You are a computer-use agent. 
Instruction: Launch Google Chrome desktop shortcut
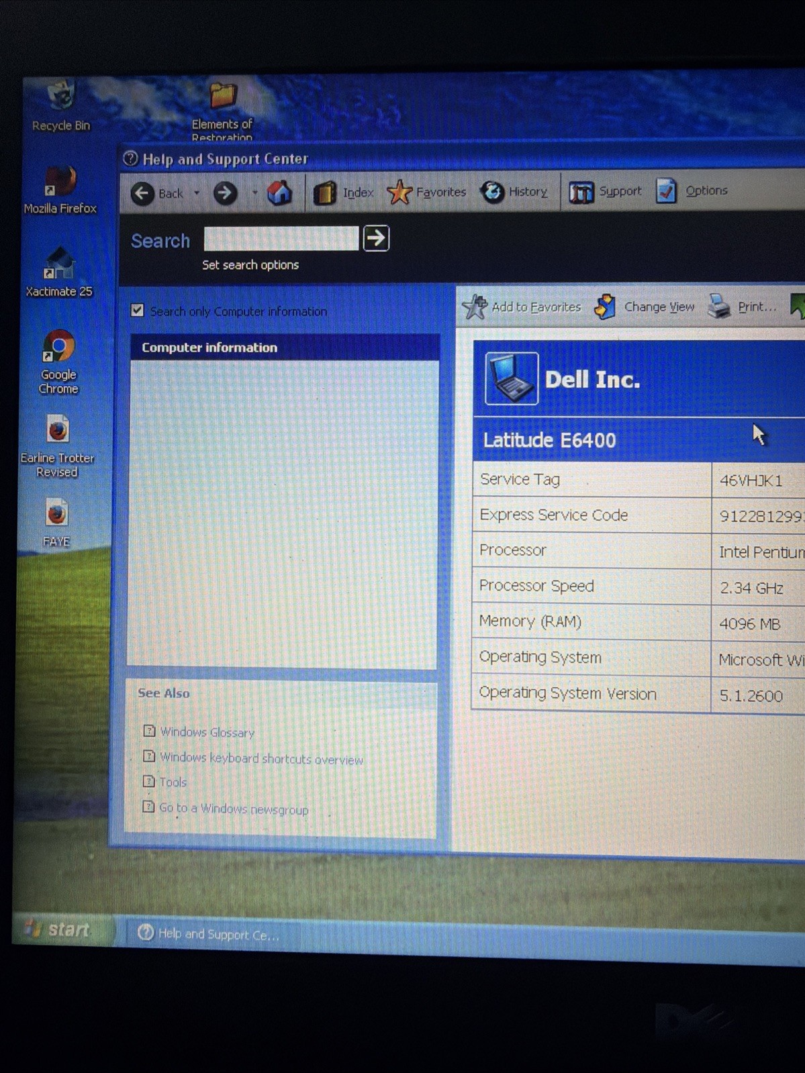58,362
